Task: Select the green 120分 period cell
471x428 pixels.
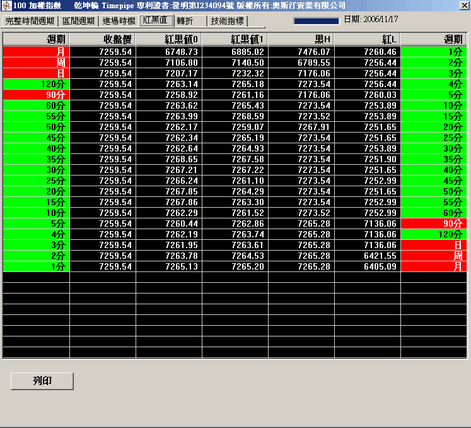Action: (36, 83)
